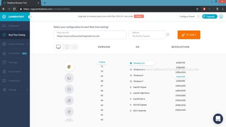Viewport: 226px width, 127px height.
Task: Select the Edge browser icon
Action: click(x=69, y=111)
